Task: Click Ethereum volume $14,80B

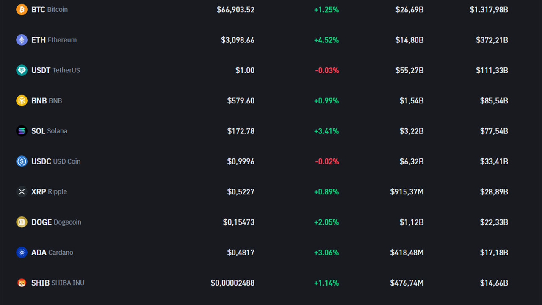Action: coord(409,40)
